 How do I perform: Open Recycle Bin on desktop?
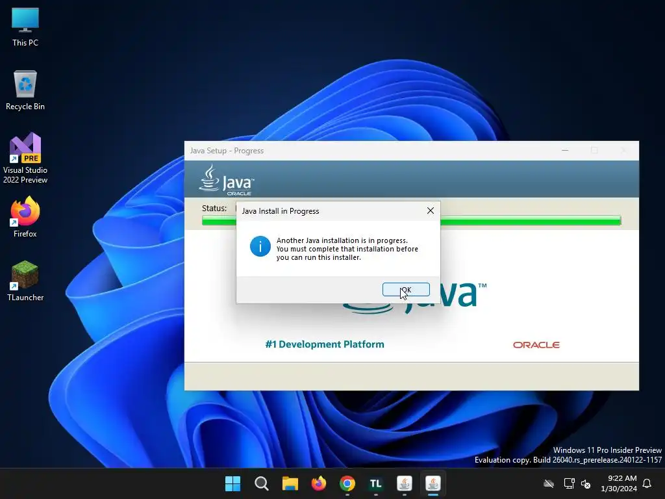(x=25, y=90)
